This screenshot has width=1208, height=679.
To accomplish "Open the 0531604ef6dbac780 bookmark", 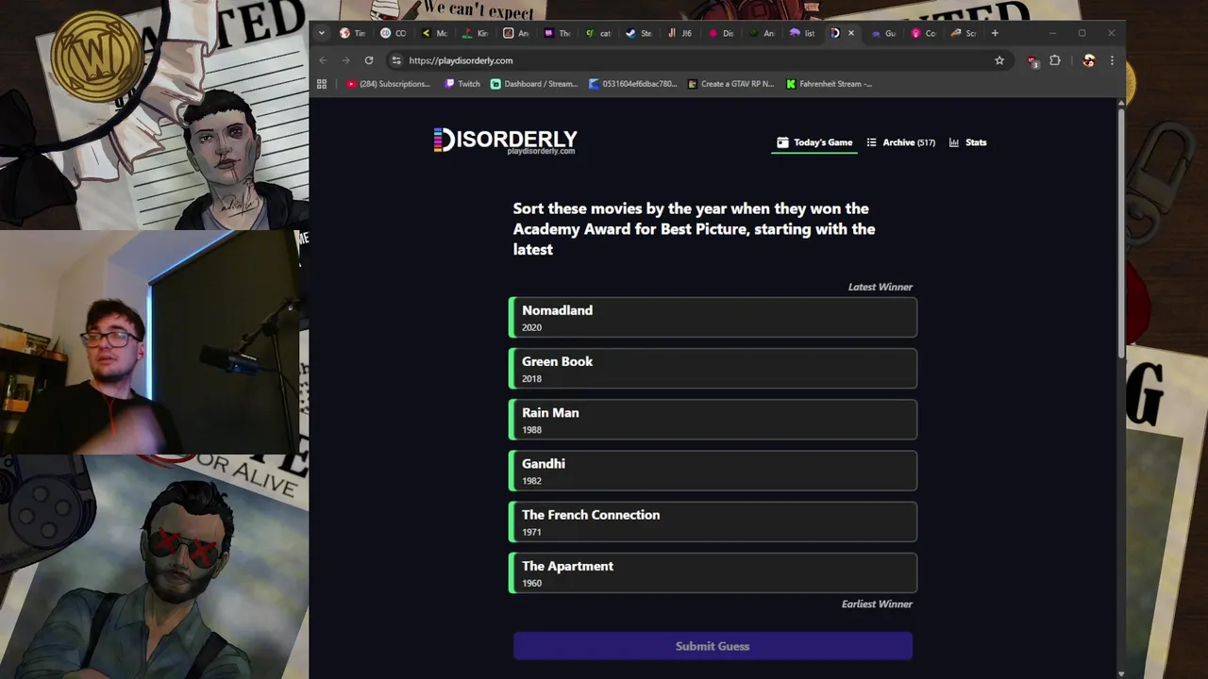I will pos(633,84).
